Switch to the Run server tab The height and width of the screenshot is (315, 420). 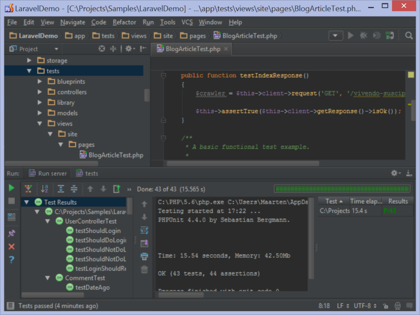48,173
